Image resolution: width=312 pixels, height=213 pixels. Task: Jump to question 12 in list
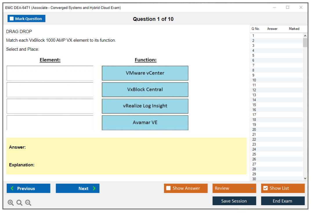pos(254,90)
